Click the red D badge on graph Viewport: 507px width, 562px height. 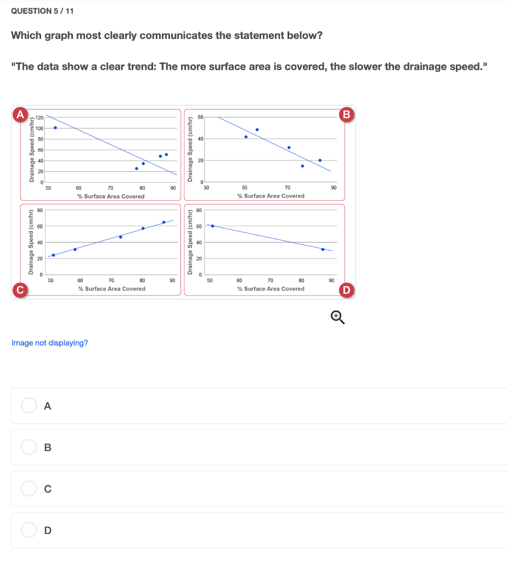(x=346, y=290)
